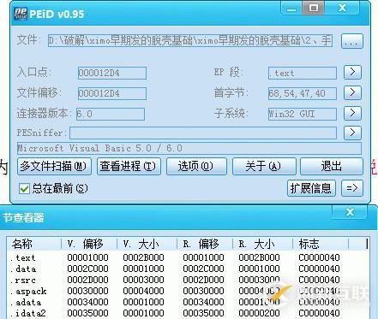
Task: Expand first bytes details arrow beside 68,54,47,40
Action: (352, 92)
